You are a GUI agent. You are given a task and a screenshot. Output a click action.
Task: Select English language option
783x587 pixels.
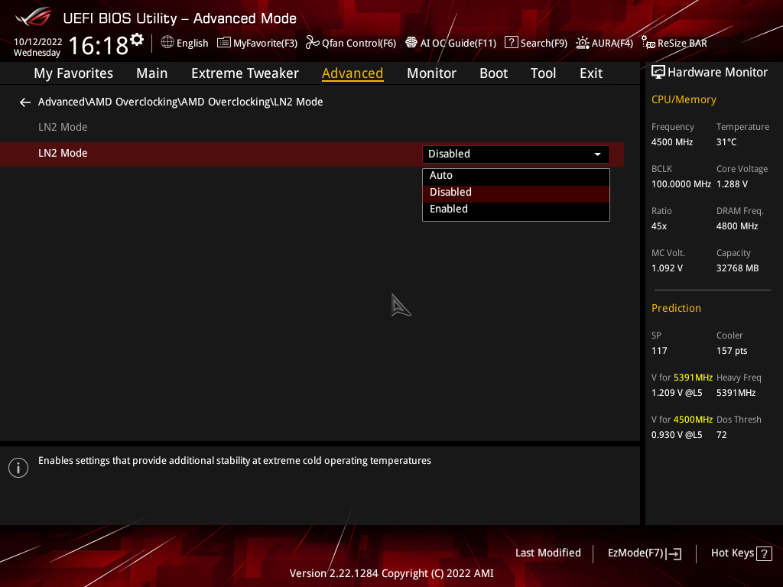tap(192, 43)
